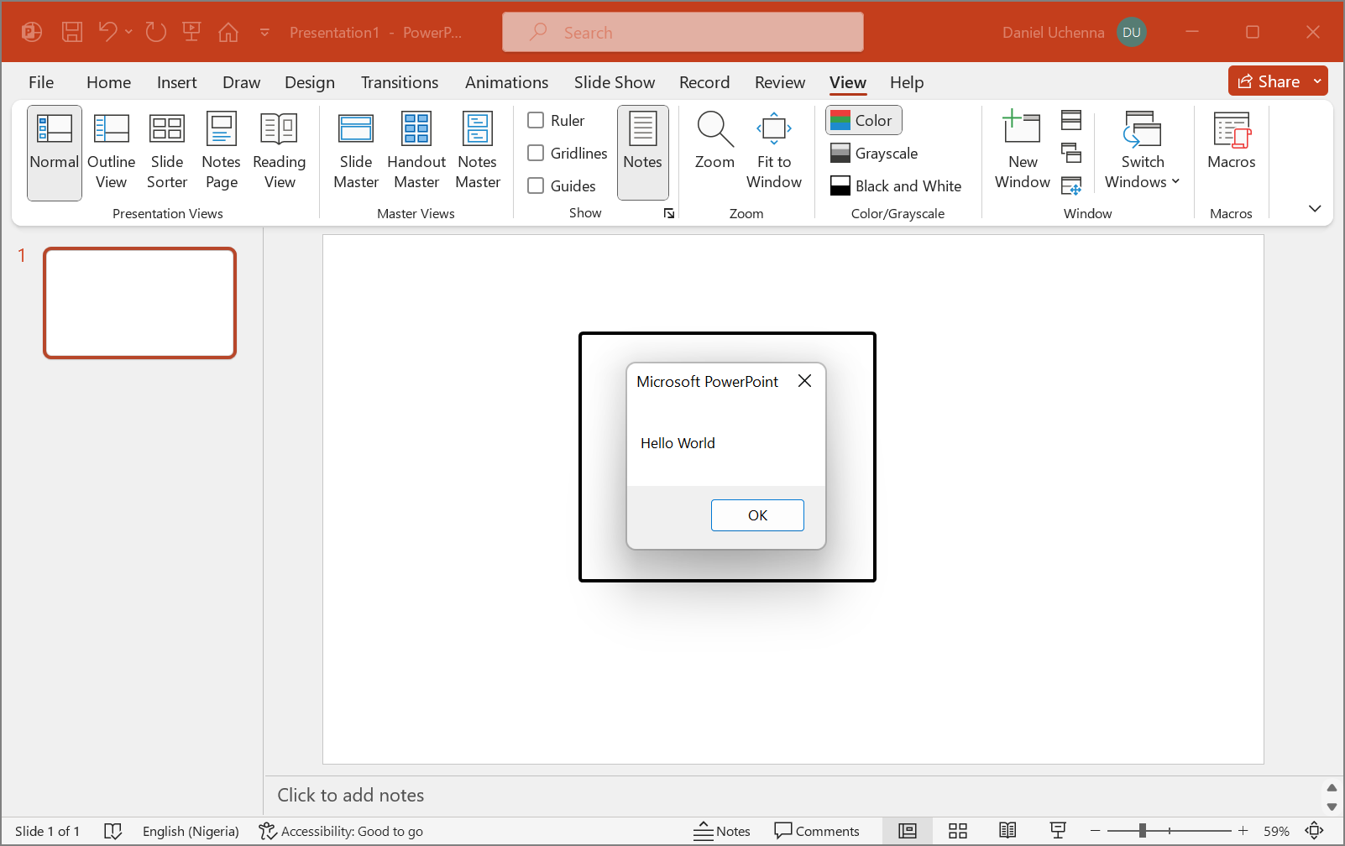Select the Grayscale color mode
Image resolution: width=1345 pixels, height=846 pixels.
tap(875, 153)
